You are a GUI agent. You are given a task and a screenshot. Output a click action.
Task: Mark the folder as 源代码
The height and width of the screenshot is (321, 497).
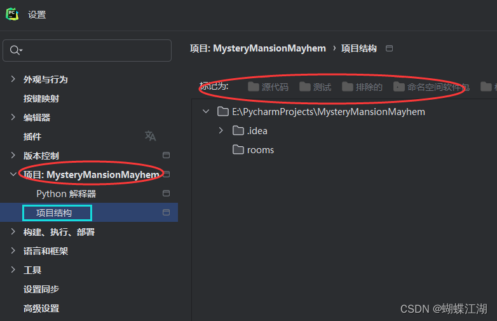click(x=268, y=87)
